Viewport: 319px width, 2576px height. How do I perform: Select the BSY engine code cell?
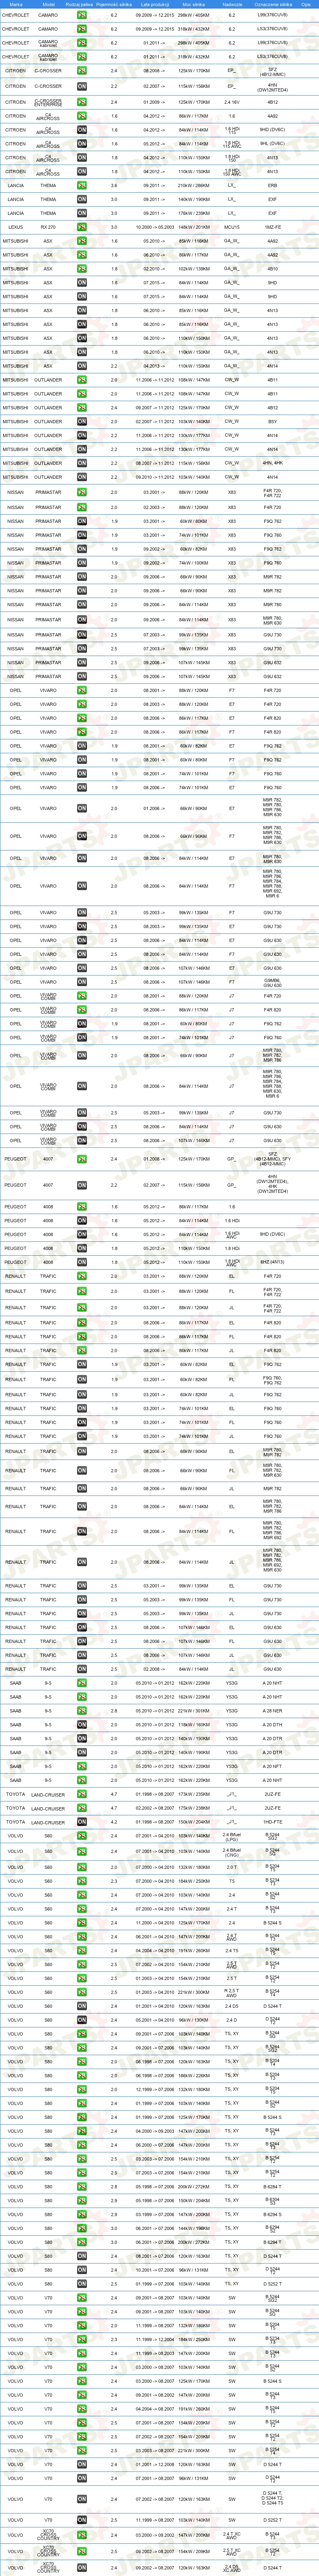273,421
